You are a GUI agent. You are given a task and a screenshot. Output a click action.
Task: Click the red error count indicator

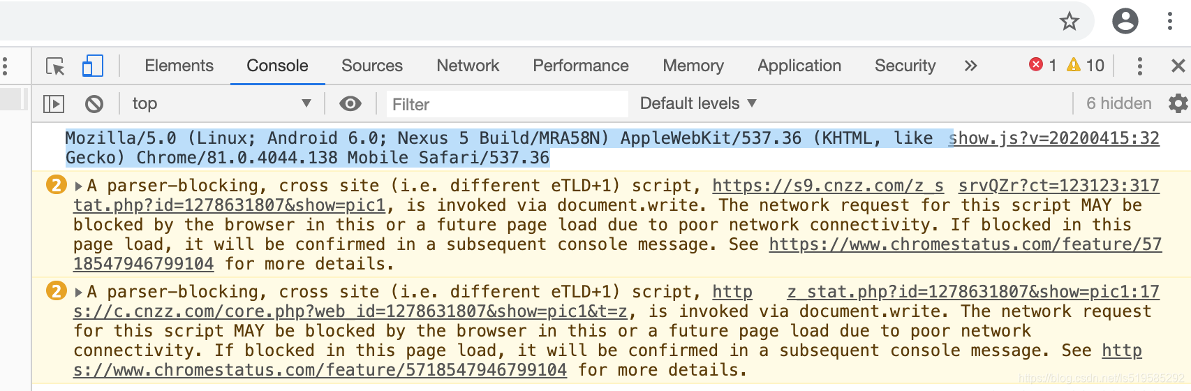[x=1042, y=65]
